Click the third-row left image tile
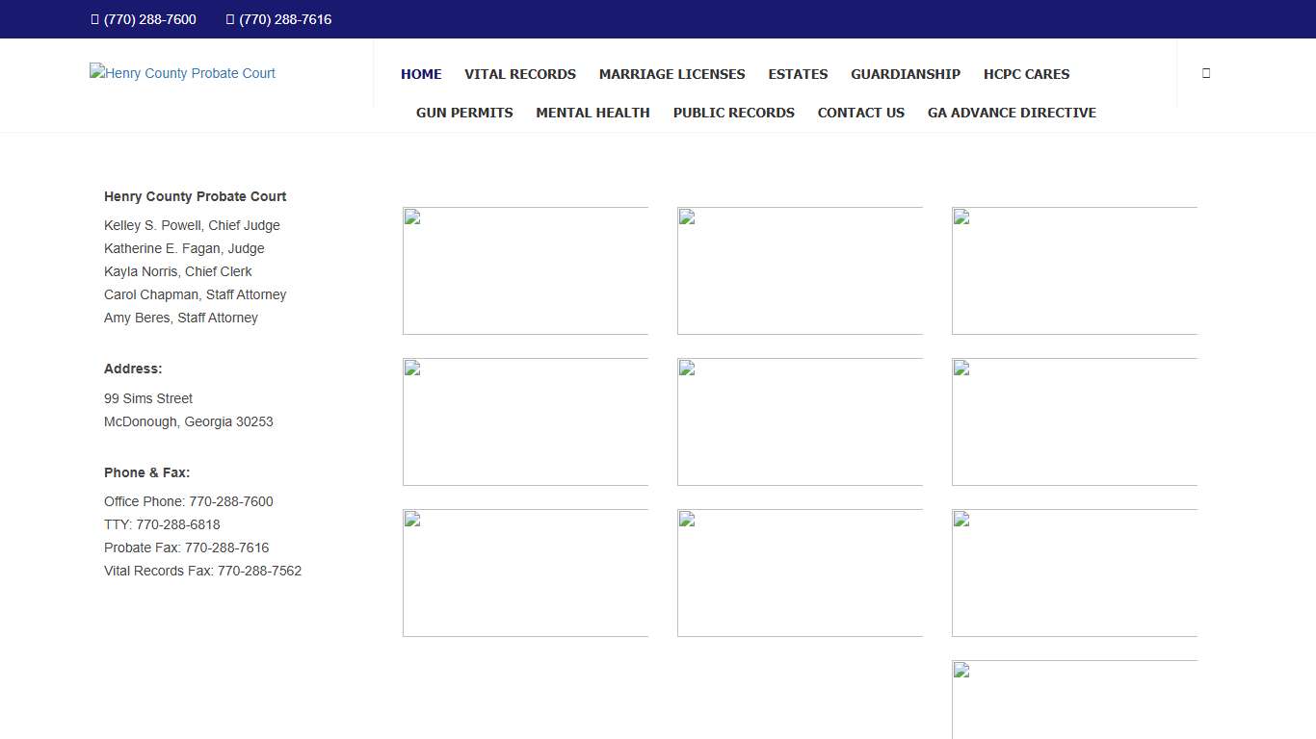This screenshot has height=739, width=1316. click(x=525, y=573)
